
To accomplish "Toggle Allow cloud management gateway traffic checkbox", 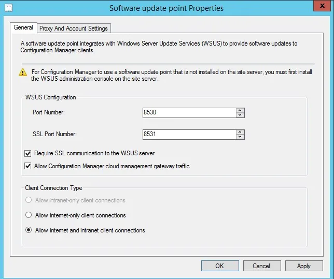I will coord(28,166).
